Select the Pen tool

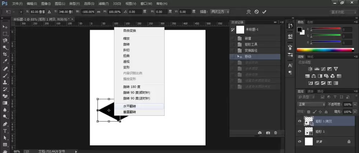pos(5,124)
